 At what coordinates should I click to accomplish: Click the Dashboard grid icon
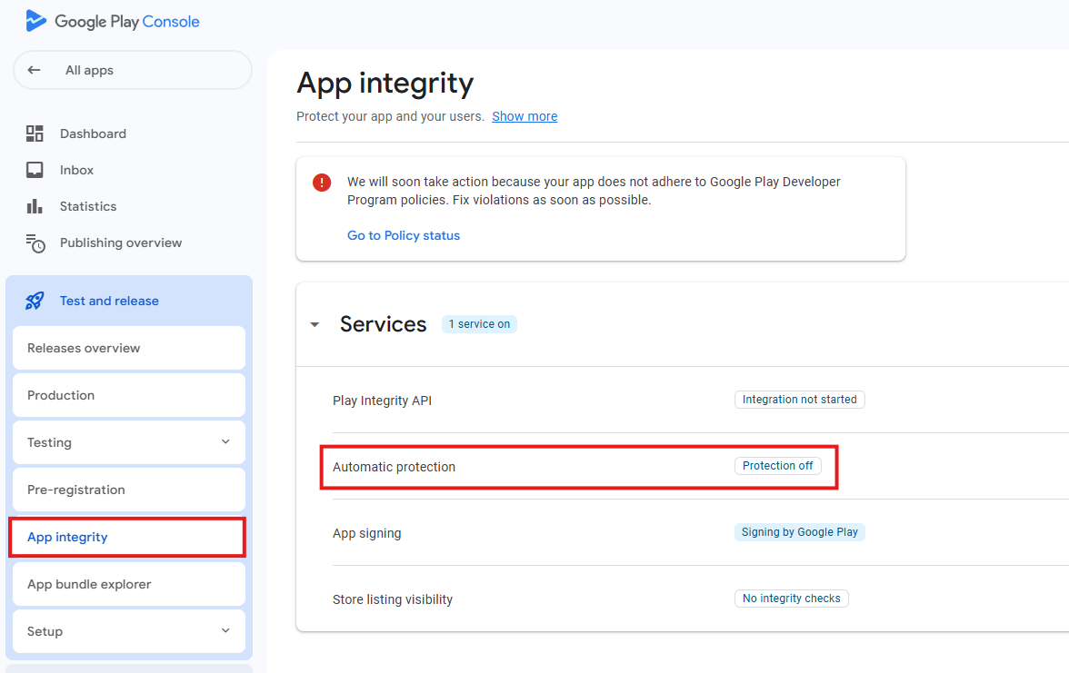pyautogui.click(x=35, y=134)
